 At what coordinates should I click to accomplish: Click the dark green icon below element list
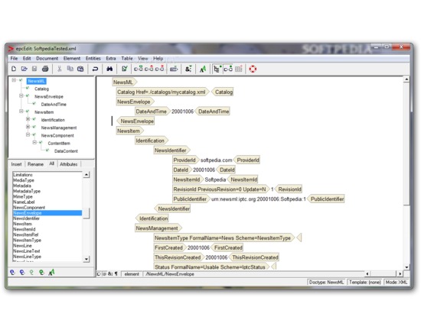coord(41,272)
